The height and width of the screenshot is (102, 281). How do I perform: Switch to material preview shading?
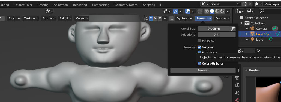217,11
